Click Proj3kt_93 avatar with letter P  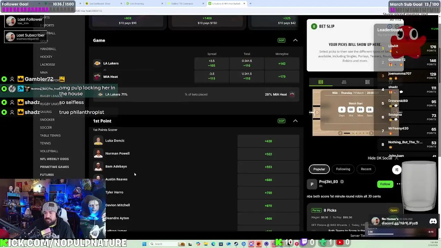312,184
